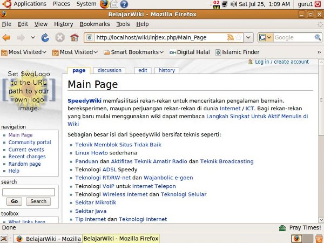The height and width of the screenshot is (243, 324).
Task: Open Community portal link
Action: pos(30,143)
